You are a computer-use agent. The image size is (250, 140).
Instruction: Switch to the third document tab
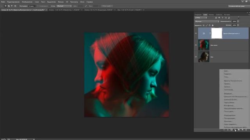(x=100, y=10)
